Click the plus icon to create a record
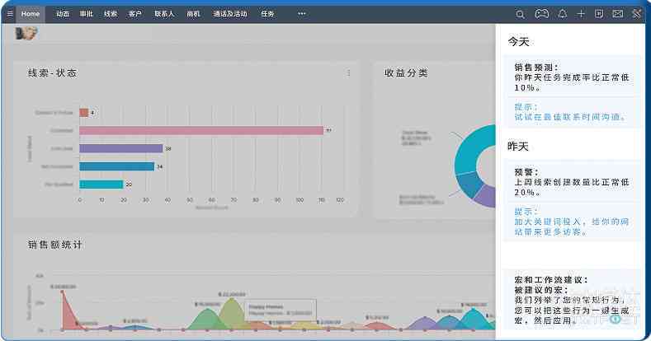The image size is (651, 341). pyautogui.click(x=580, y=14)
